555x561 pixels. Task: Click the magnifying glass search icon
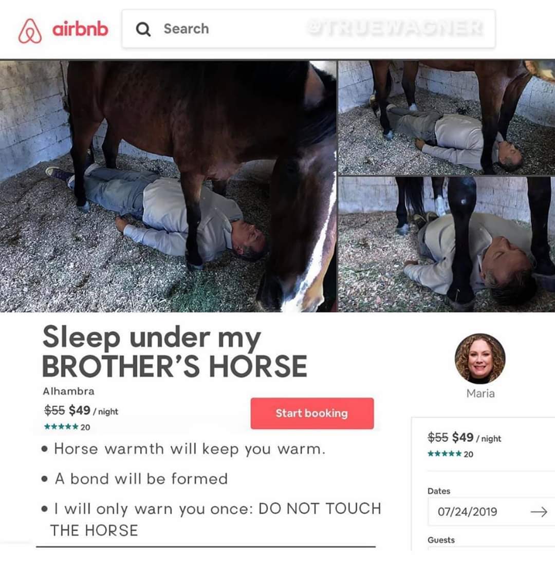143,29
